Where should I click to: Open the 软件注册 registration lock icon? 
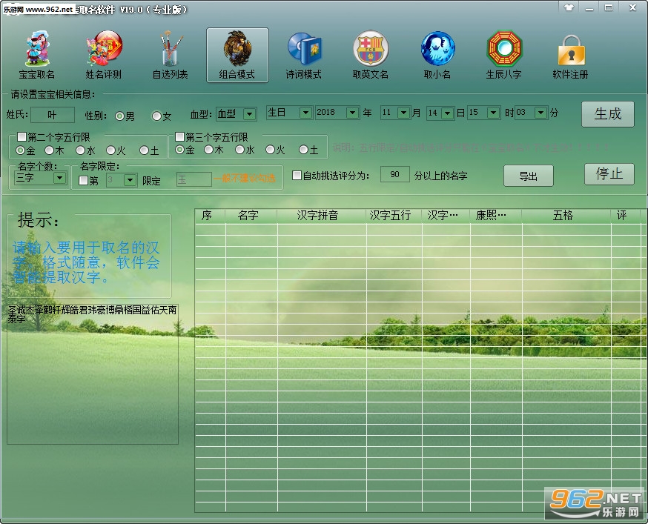point(571,55)
